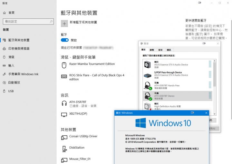Open the USB sidebar icon
Screen dimensions: 232x164
(4, 91)
